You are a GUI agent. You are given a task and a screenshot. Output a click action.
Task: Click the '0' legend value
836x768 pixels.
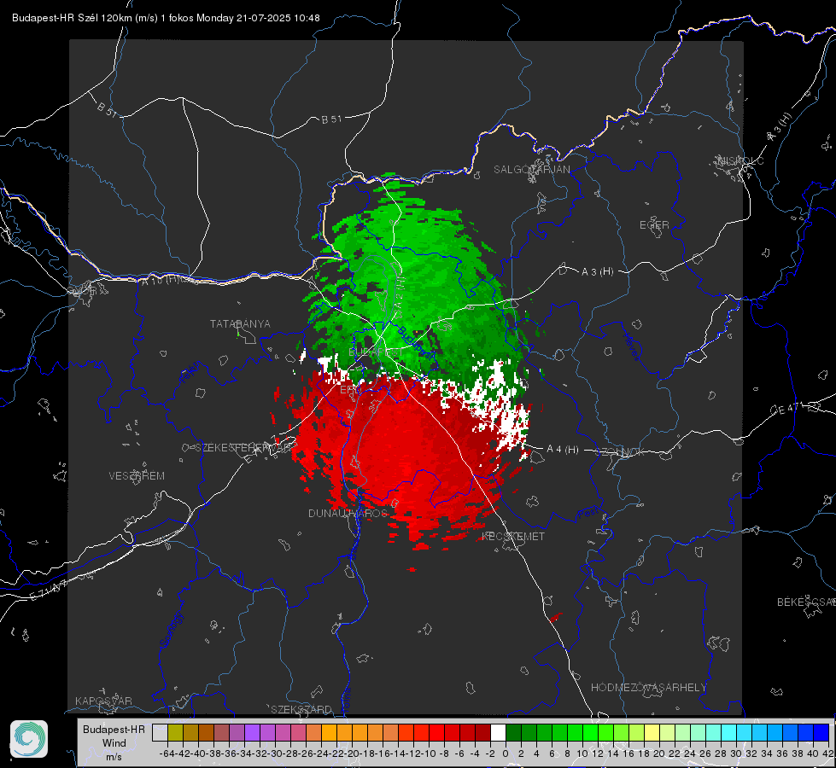[505, 753]
